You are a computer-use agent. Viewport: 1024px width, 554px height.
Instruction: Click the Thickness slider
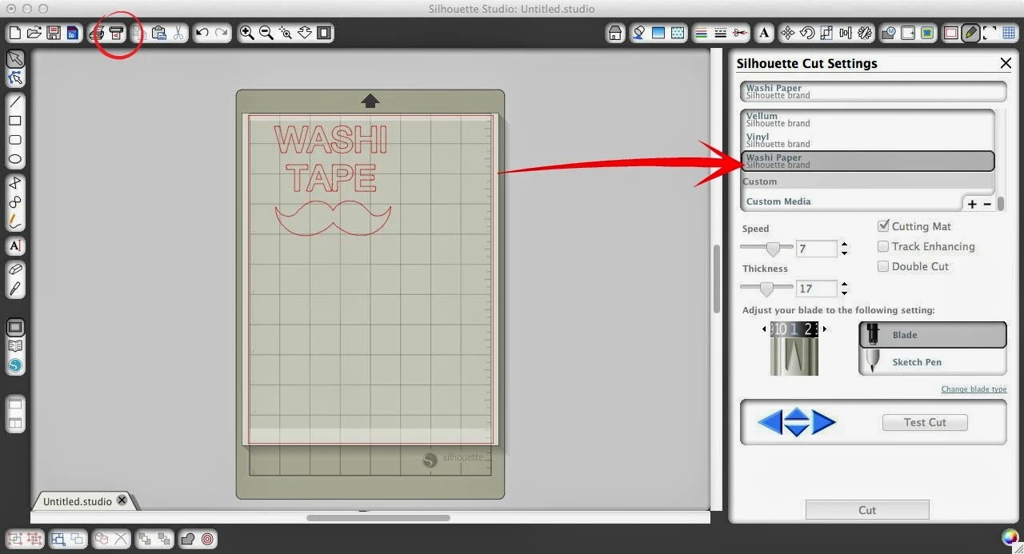(766, 288)
